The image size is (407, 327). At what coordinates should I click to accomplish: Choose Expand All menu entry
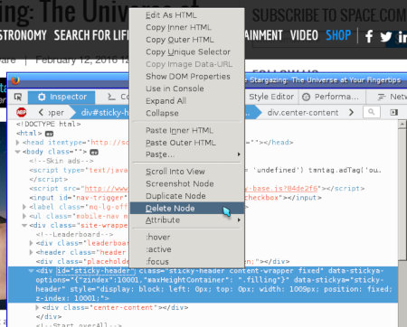[x=187, y=101]
